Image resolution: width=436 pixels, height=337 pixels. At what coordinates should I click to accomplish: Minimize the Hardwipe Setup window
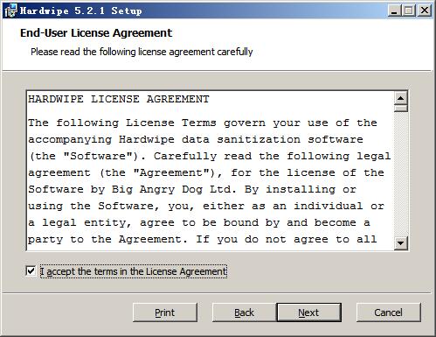[x=394, y=11]
